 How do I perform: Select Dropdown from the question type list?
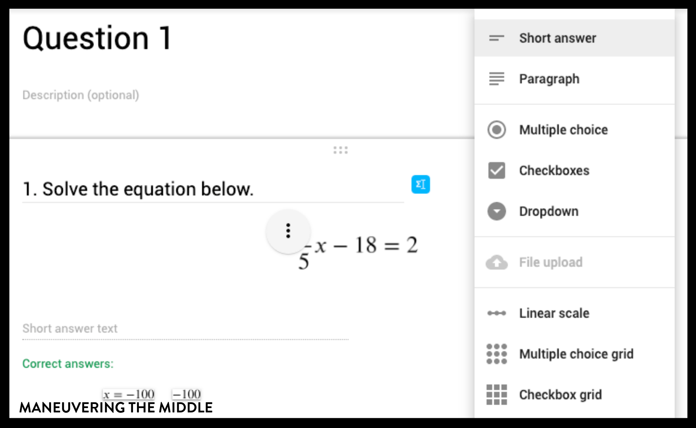coord(549,211)
